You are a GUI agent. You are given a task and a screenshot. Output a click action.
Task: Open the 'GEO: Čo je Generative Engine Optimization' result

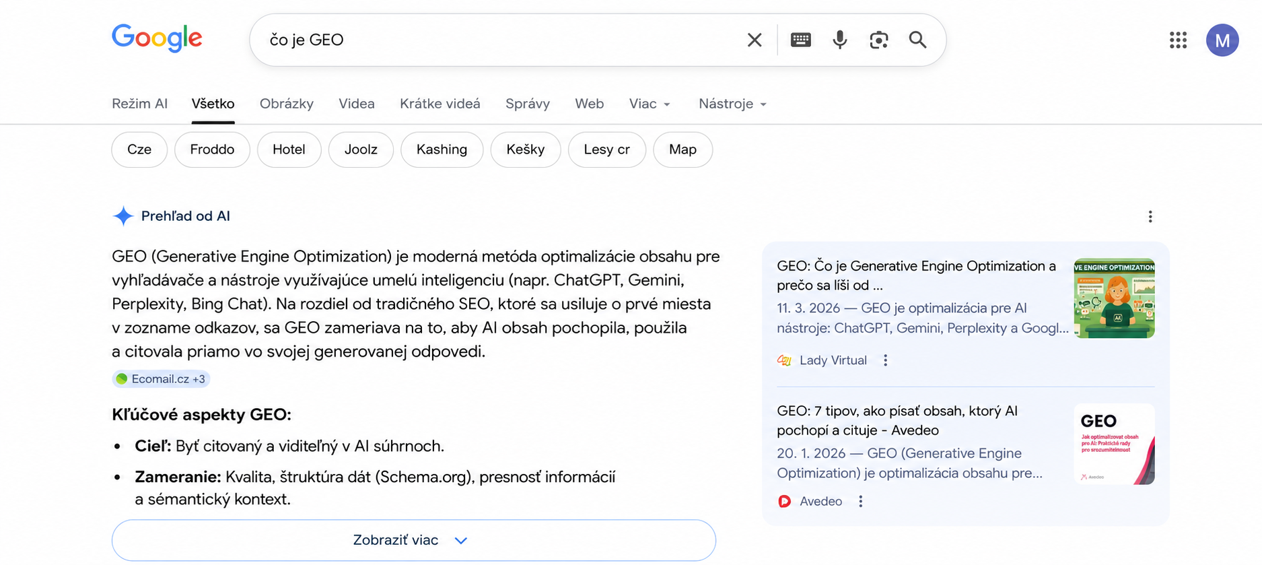pos(916,275)
